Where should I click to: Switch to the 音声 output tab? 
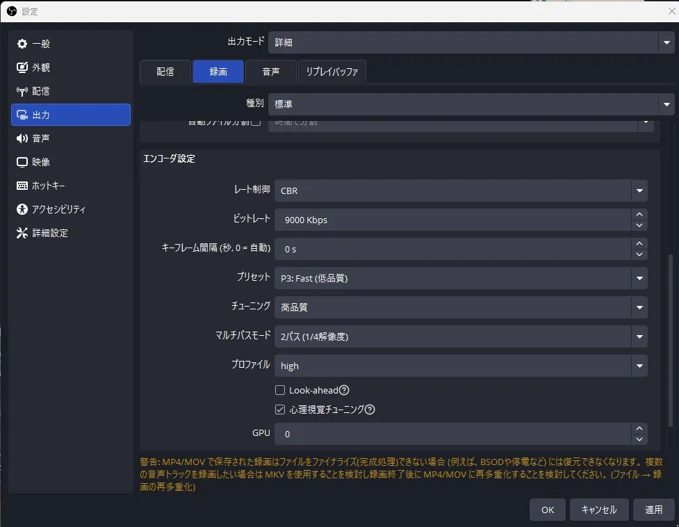270,72
